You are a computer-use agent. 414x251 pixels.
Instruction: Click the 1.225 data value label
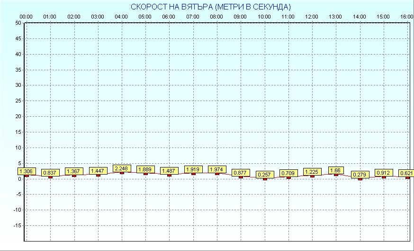312,171
